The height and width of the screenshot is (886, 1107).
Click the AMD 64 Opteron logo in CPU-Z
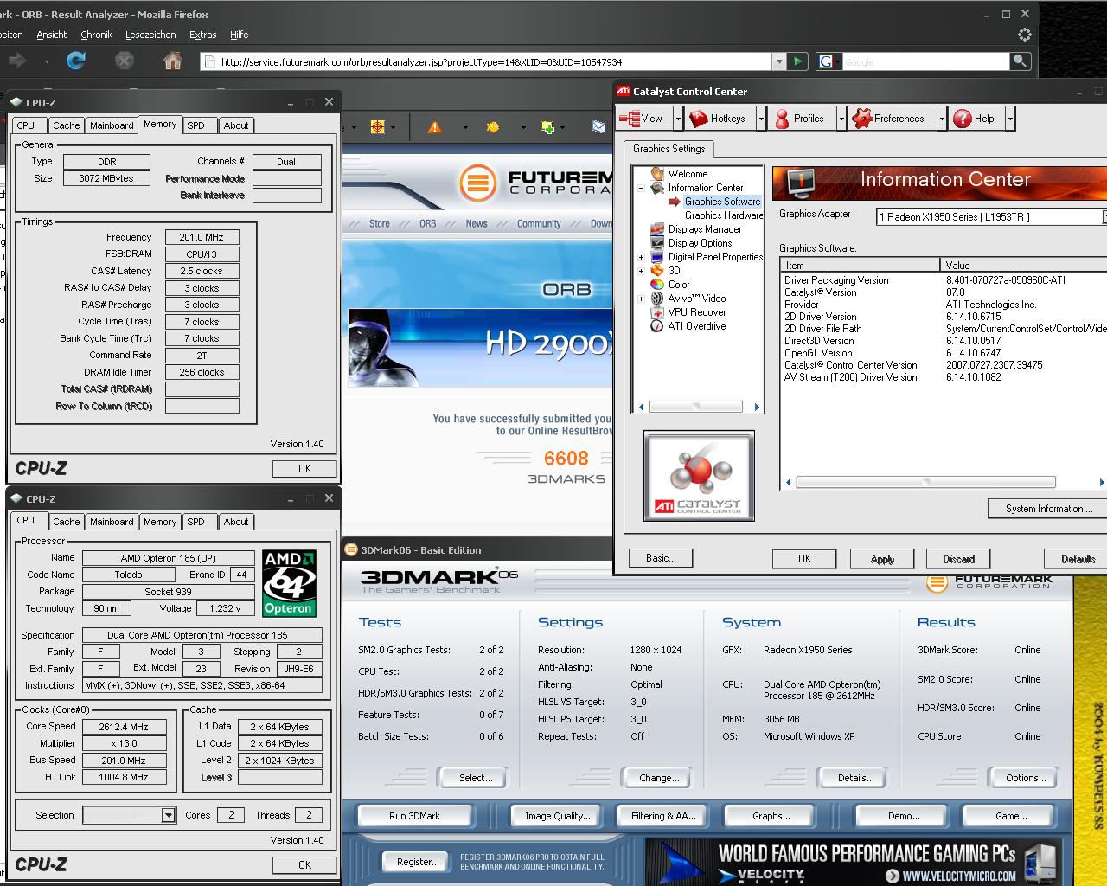click(x=288, y=583)
